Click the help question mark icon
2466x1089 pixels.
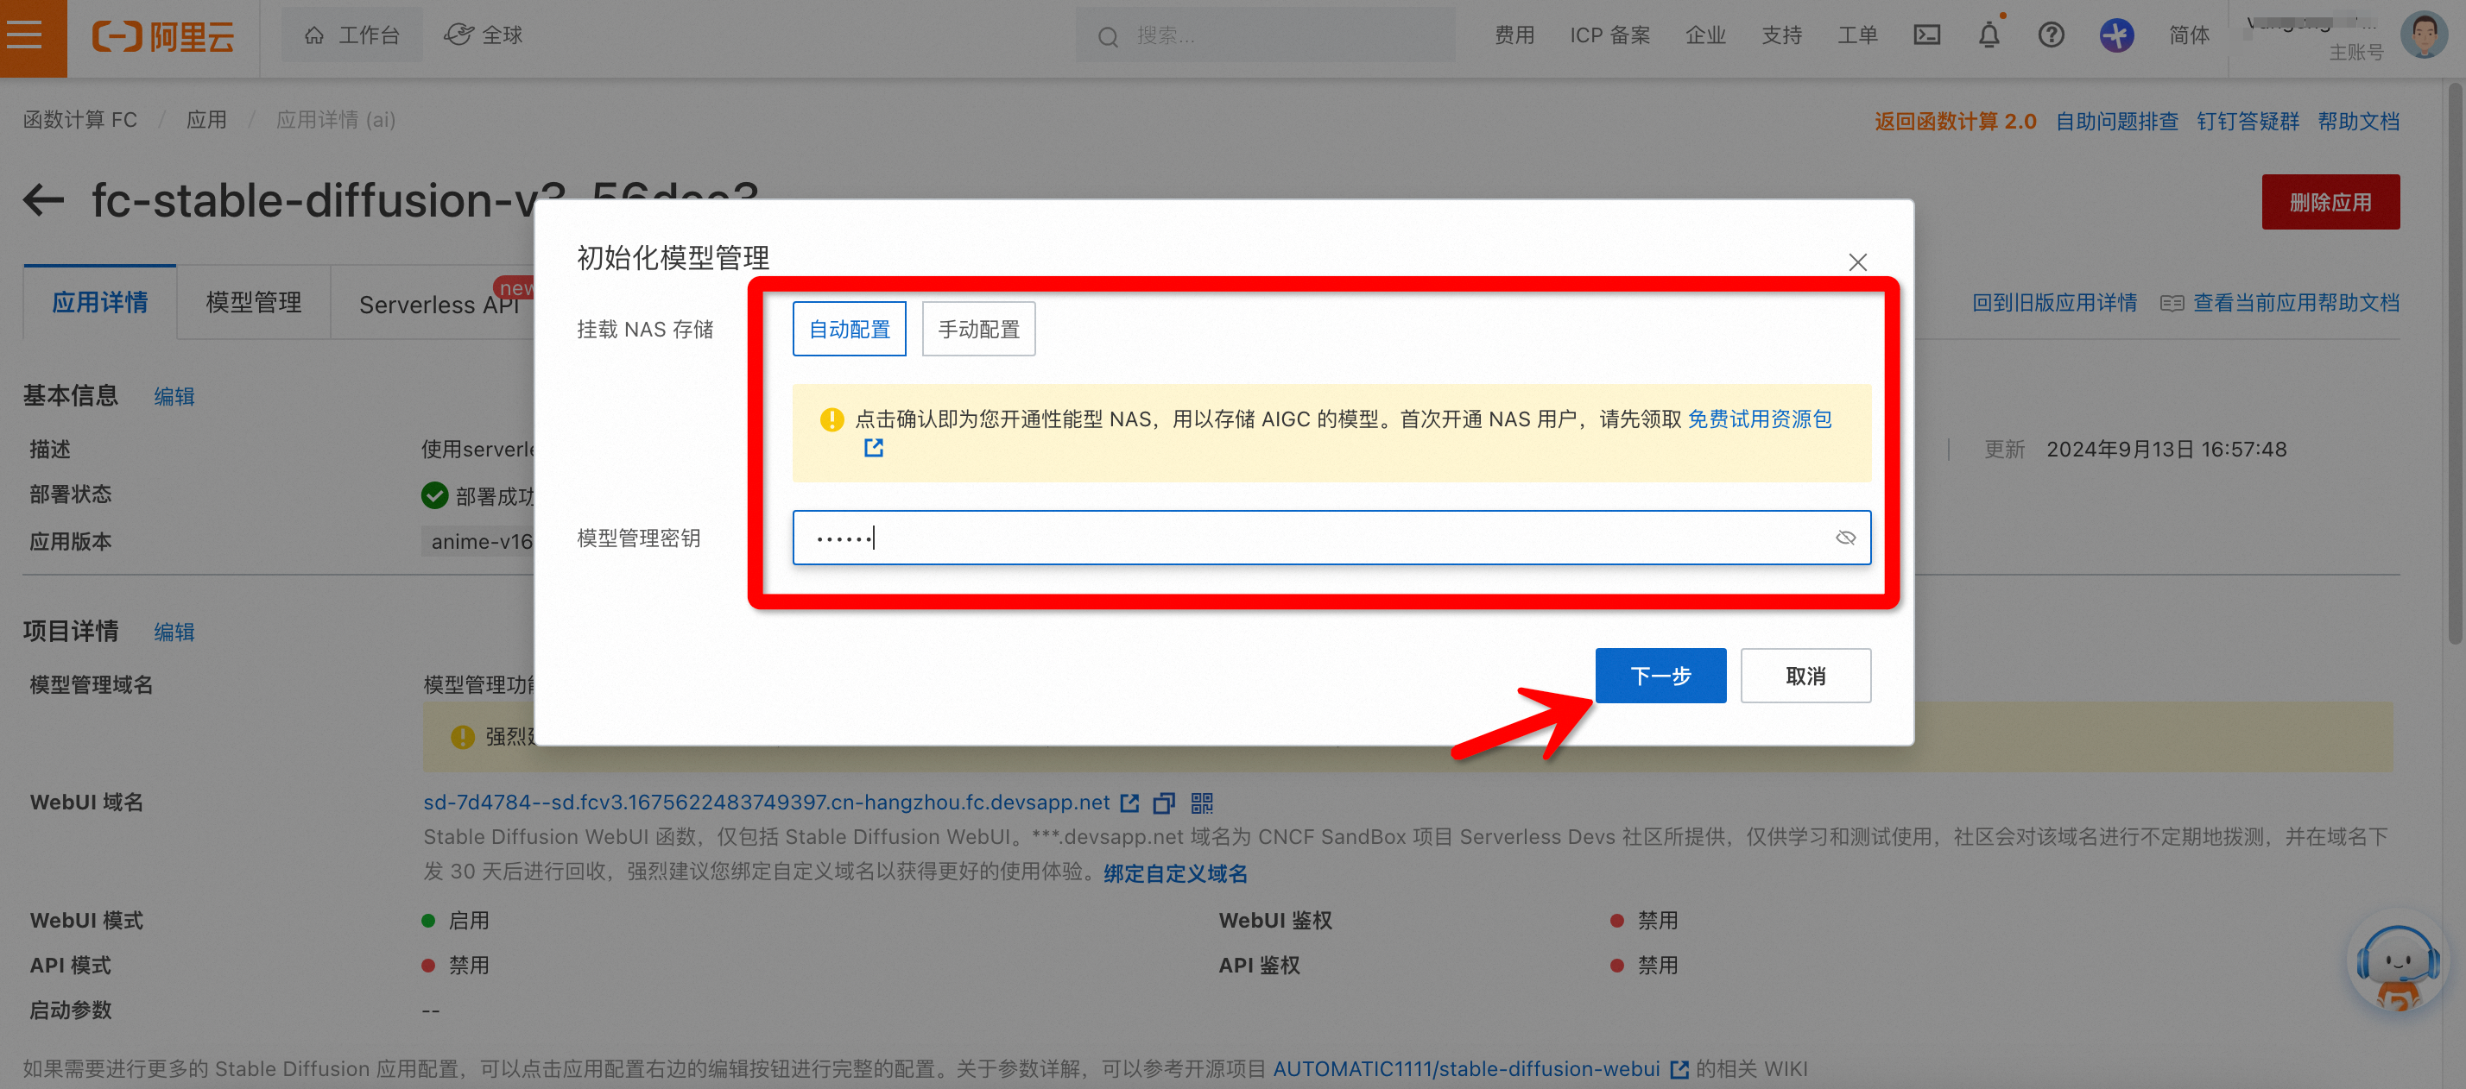(2051, 35)
